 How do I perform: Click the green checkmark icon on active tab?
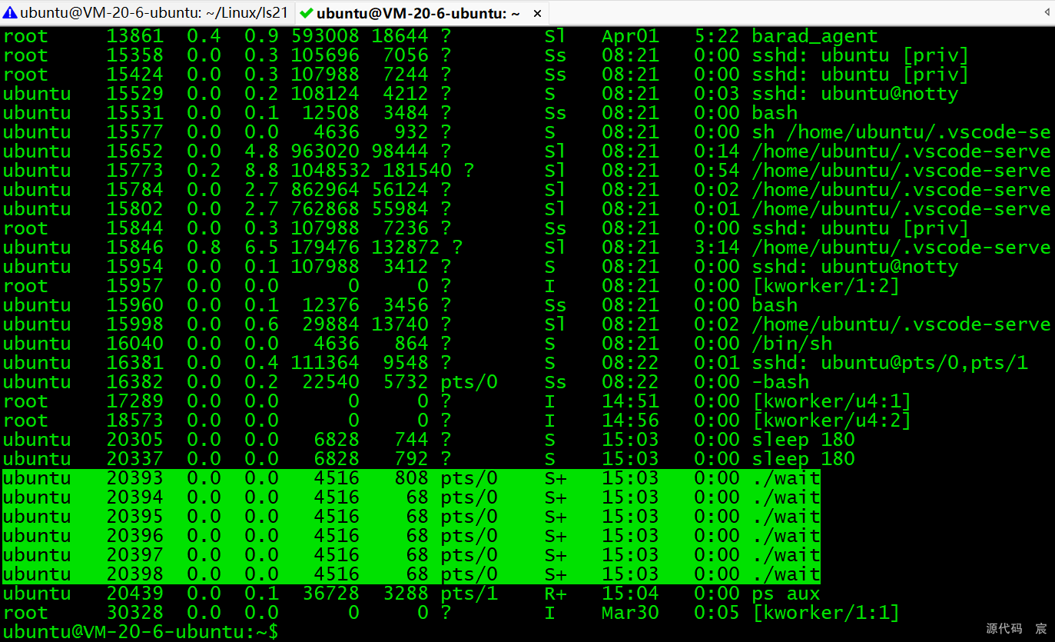click(306, 13)
